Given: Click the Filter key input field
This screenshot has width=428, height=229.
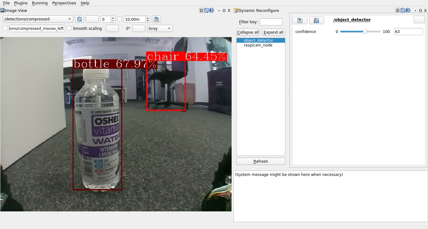Looking at the screenshot, I should 271,22.
